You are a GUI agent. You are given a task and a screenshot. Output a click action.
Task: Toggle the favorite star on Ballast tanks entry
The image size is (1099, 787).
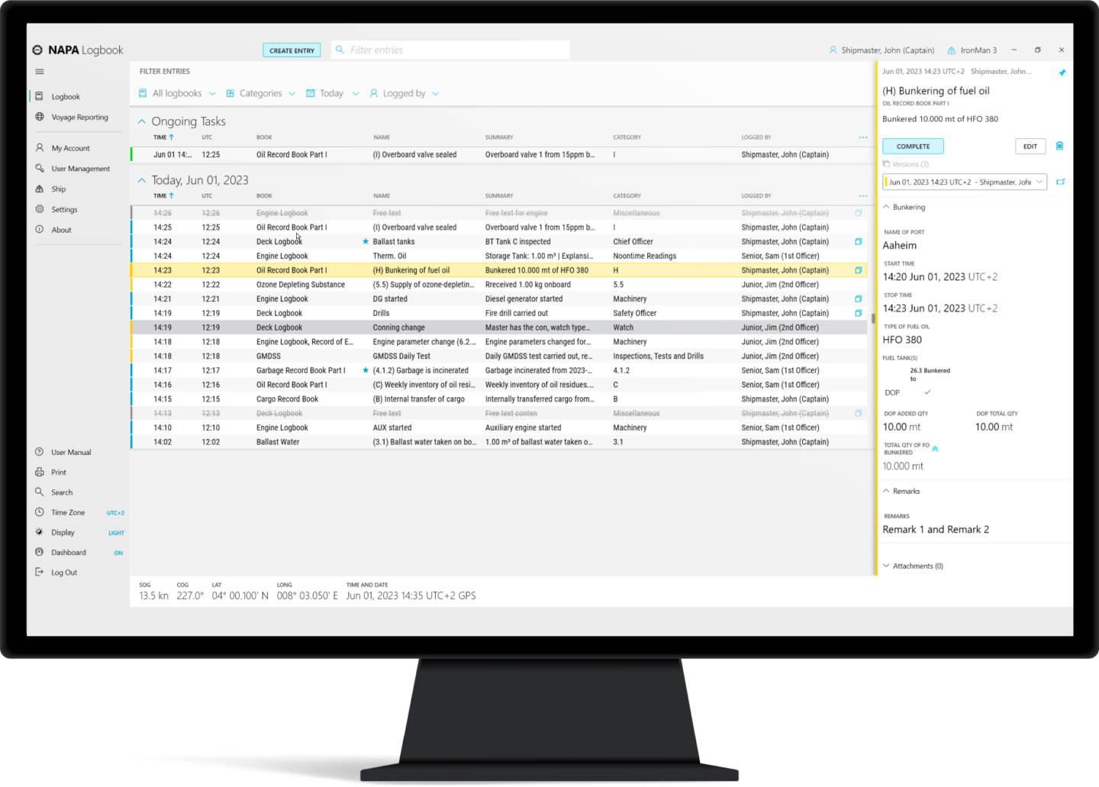pyautogui.click(x=365, y=241)
